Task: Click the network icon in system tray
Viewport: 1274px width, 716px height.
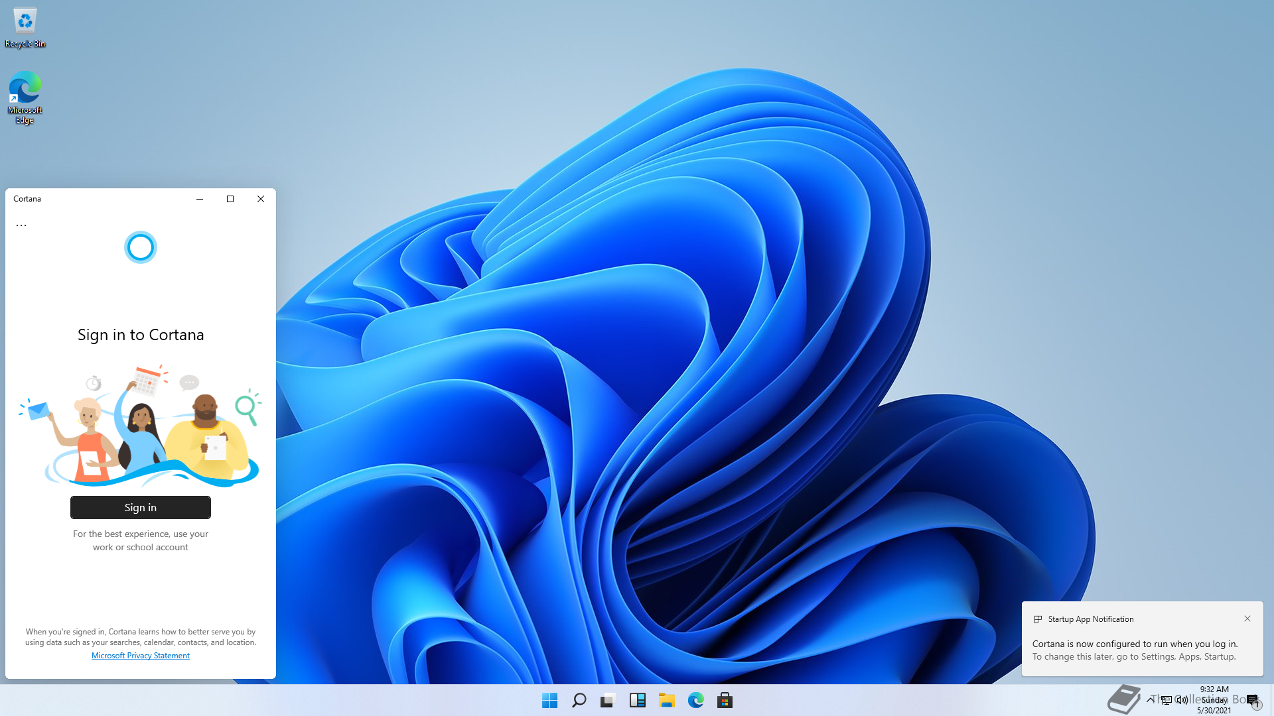Action: pyautogui.click(x=1167, y=700)
